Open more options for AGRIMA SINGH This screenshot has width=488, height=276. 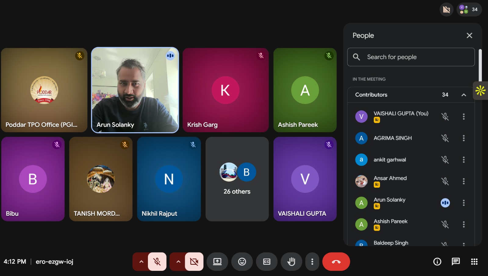(464, 138)
